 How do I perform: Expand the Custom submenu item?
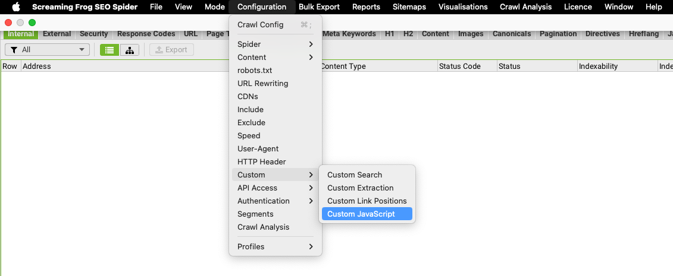(x=275, y=175)
